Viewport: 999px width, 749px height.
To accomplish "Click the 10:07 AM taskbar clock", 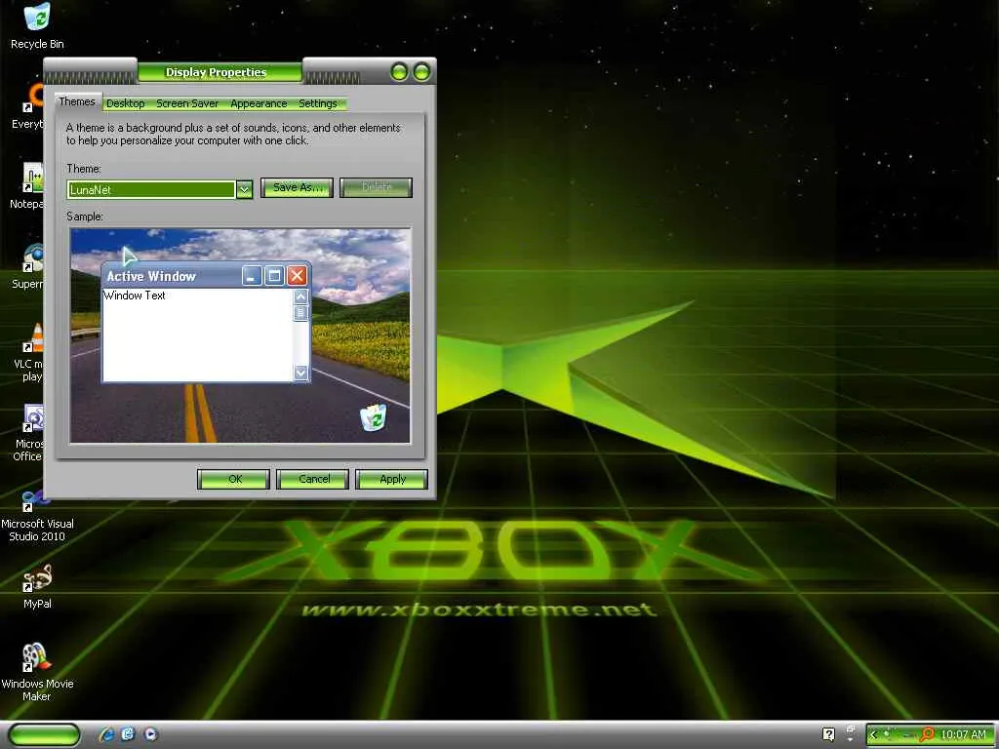I will 963,734.
